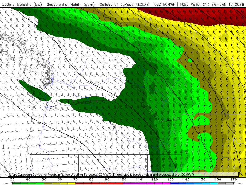Click the legend value '110'

click(x=139, y=179)
